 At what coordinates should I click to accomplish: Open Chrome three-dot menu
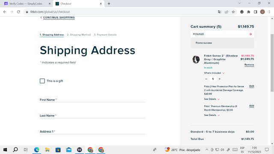pos(269,12)
